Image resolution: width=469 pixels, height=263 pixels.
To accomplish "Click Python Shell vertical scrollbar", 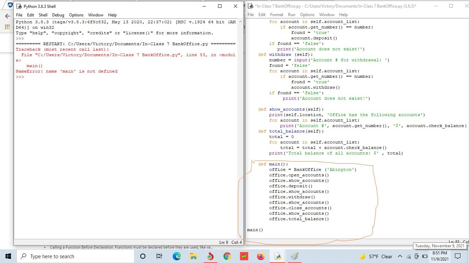I will click(x=240, y=129).
